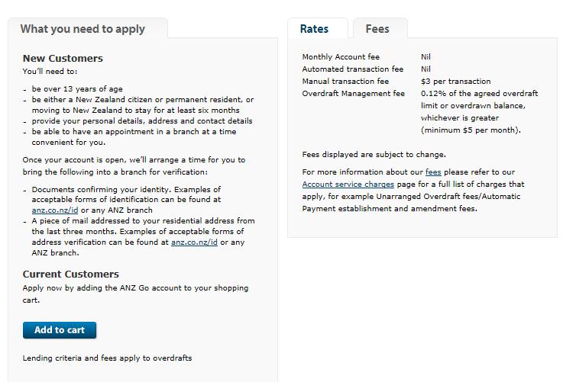Click the Monthly Account fee label
Image resolution: width=563 pixels, height=382 pixels.
[341, 57]
